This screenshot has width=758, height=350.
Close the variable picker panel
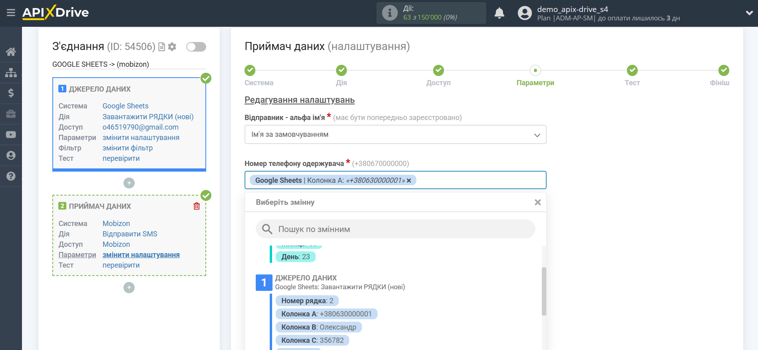(538, 202)
